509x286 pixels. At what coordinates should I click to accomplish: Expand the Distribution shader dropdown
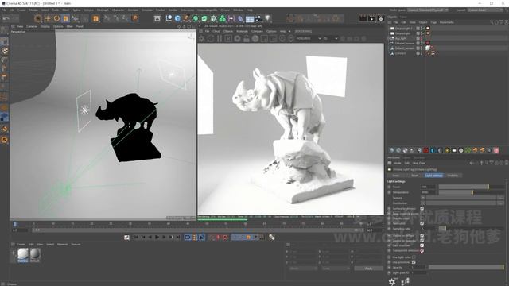coord(422,203)
